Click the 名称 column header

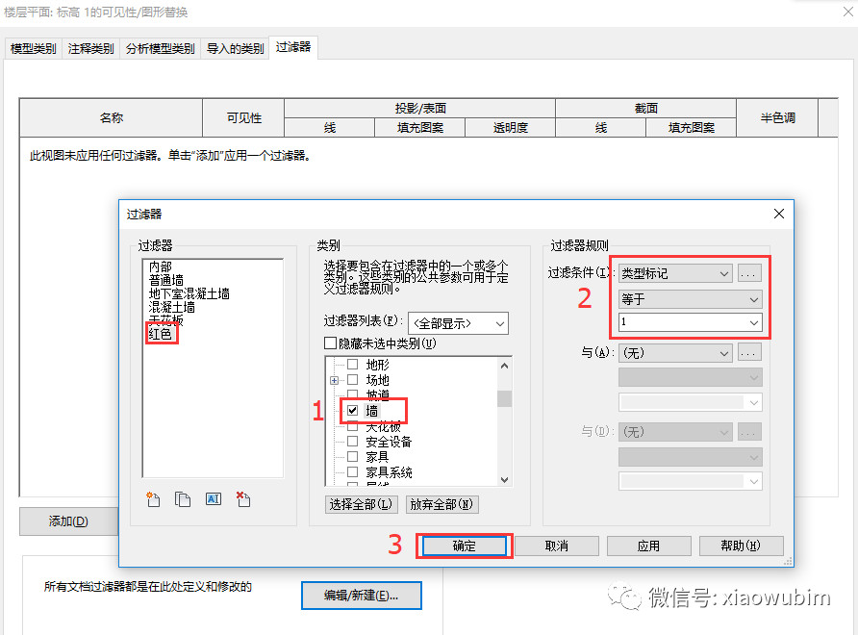111,117
